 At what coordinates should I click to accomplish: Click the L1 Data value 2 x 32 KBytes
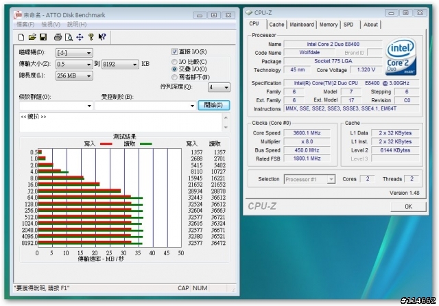(x=395, y=133)
